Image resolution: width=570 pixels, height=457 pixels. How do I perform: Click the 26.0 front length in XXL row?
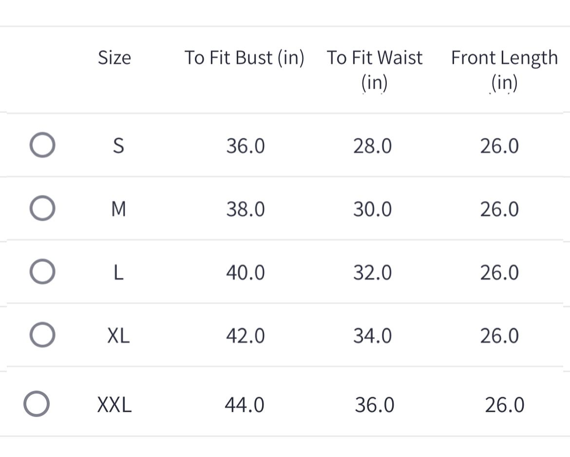(505, 405)
